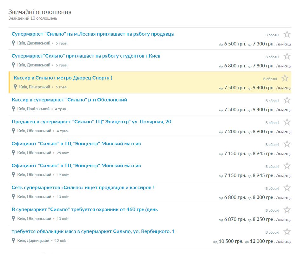This screenshot has width=298, height=254.
Task: Click 'В обрані' label on м.Лесная listing
Action: [x=272, y=35]
